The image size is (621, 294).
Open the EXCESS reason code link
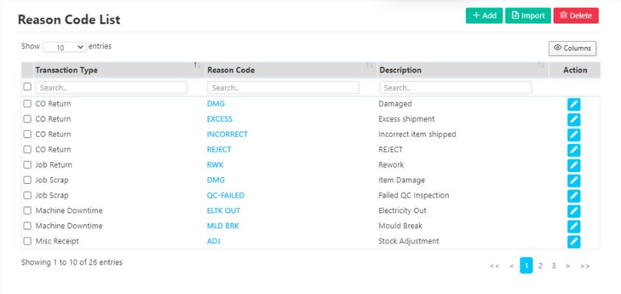click(219, 119)
